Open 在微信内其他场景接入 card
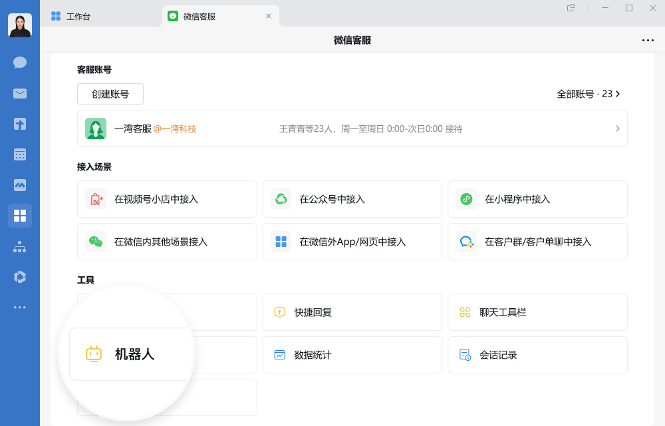Viewport: 665px width, 426px height. [167, 242]
